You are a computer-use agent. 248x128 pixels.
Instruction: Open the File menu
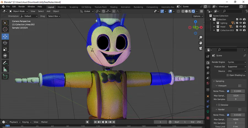(x=8, y=7)
